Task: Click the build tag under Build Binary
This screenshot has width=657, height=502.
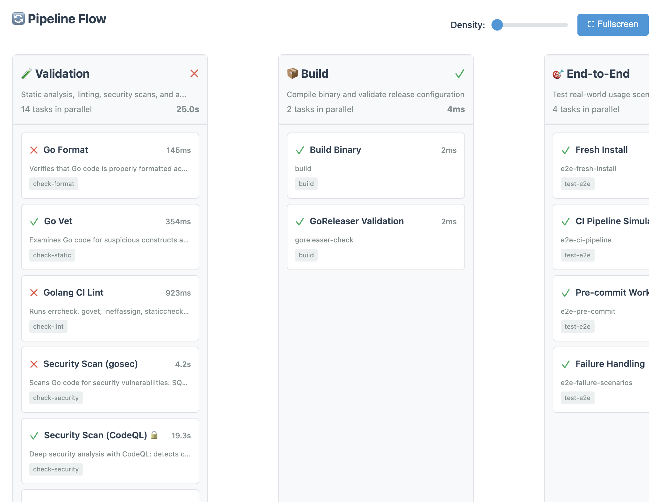Action: (x=306, y=184)
